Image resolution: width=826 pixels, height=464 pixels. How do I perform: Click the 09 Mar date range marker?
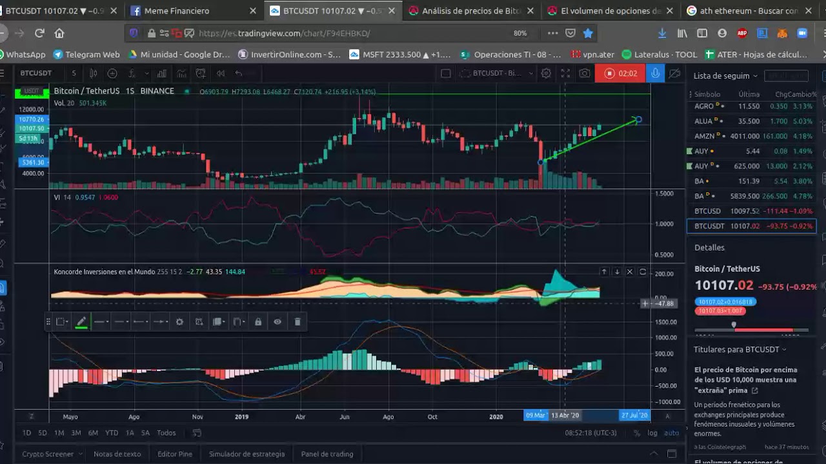point(536,416)
